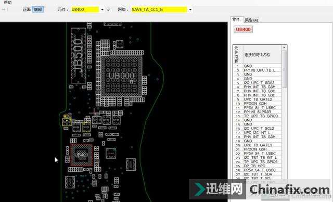Open the 元件 component dropdown arrow
The image size is (333, 202).
tap(102, 9)
